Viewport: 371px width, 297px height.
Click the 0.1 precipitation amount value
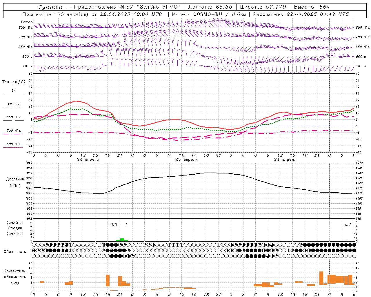(x=348, y=224)
